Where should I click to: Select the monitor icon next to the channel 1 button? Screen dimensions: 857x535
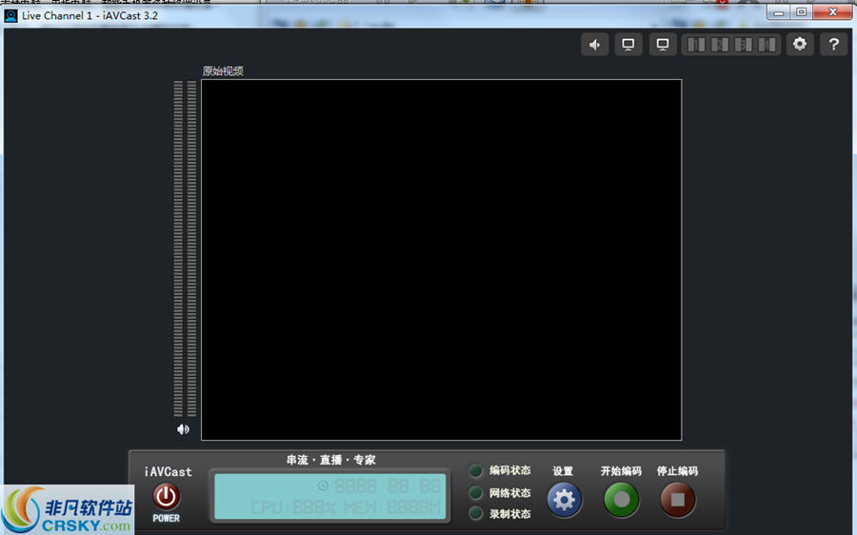[x=663, y=44]
